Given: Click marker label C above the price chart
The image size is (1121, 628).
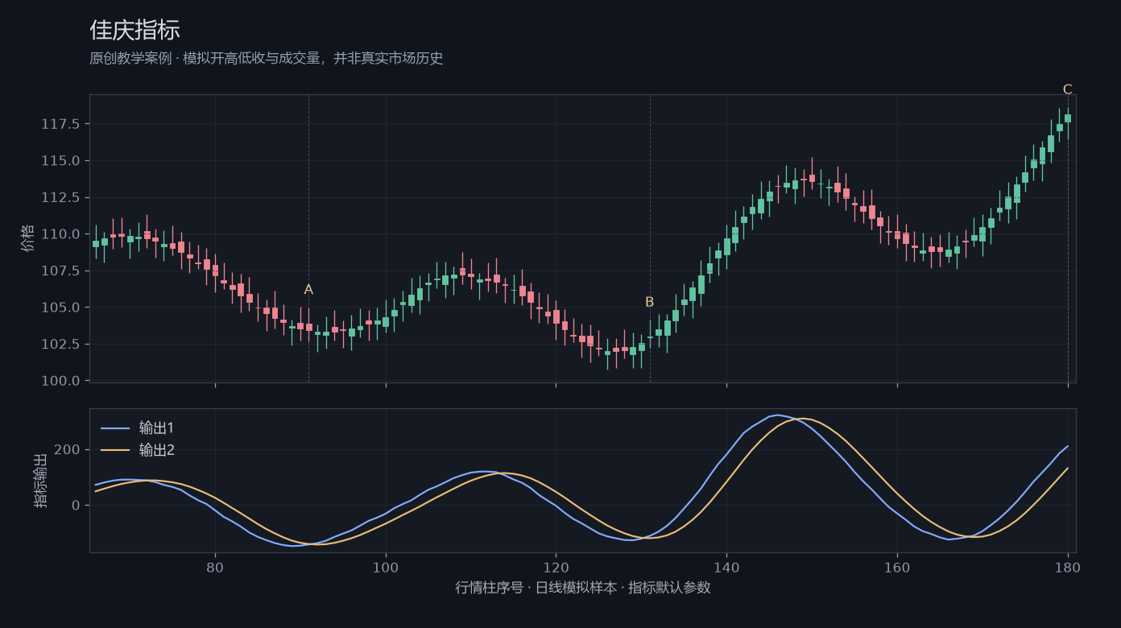Looking at the screenshot, I should point(1068,89).
